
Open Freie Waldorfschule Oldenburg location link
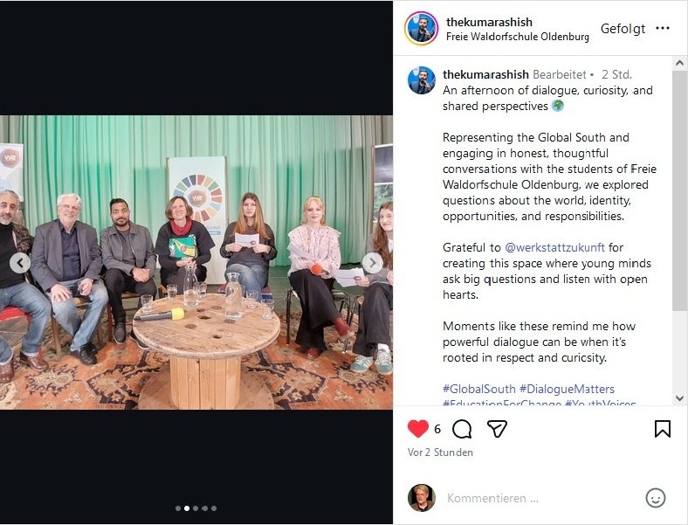[x=518, y=37]
